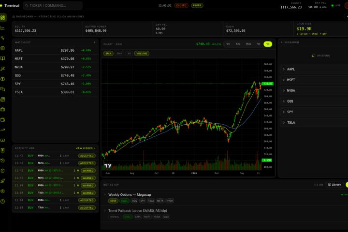The image size is (348, 232).
Task: Open the rocket icon in sidebar
Action: (x=3, y=181)
